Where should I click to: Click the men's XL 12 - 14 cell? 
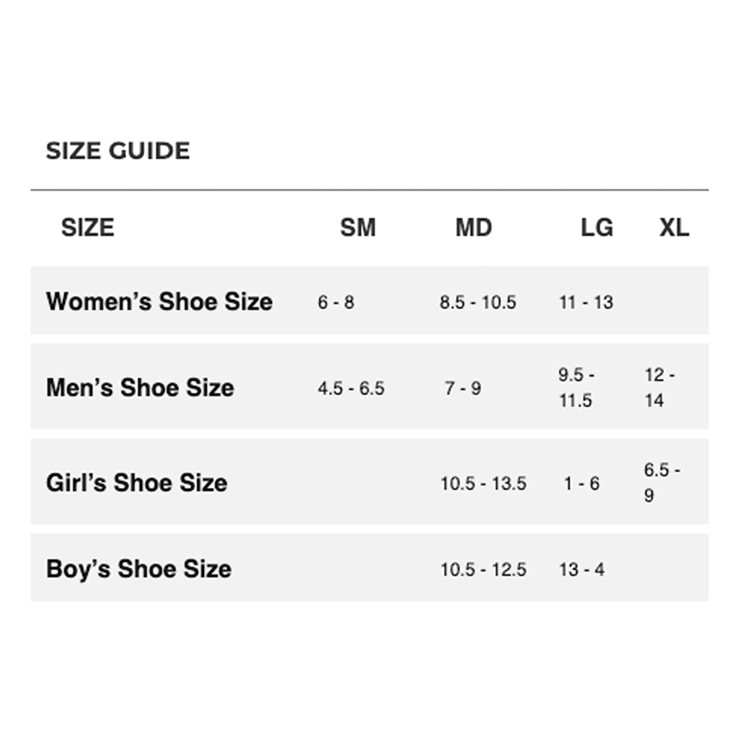point(660,388)
